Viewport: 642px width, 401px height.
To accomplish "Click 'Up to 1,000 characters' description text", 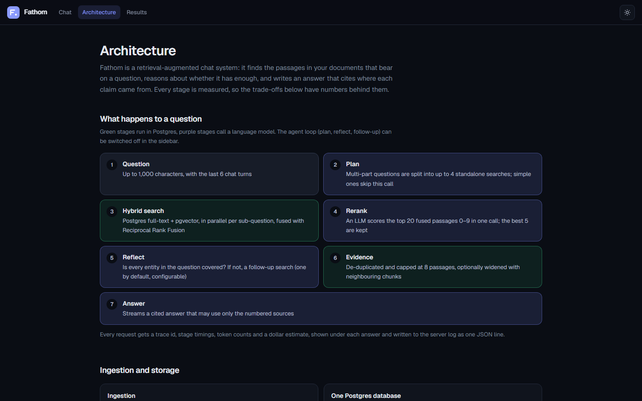I will coord(187,174).
